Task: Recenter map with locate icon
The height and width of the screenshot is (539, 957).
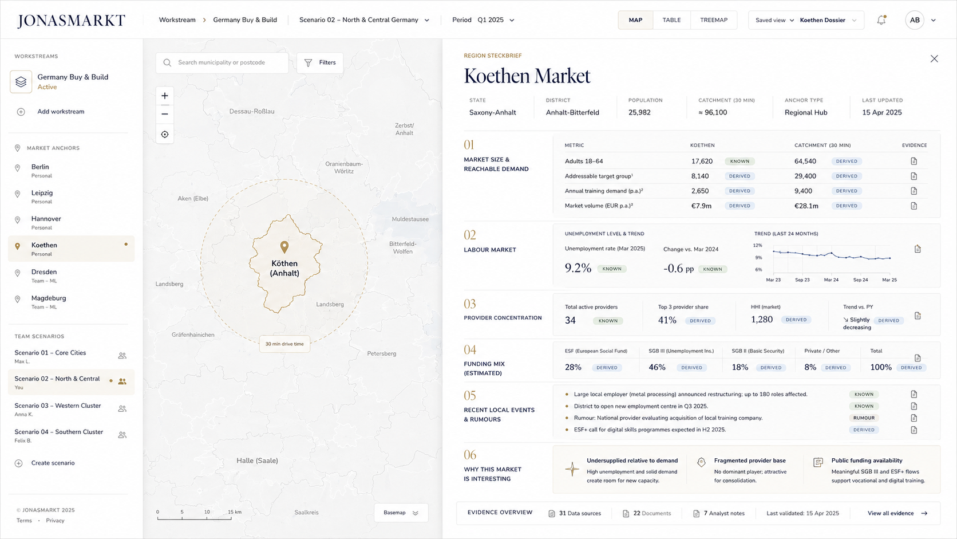Action: 165,134
